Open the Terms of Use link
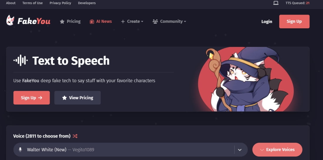 click(x=33, y=3)
